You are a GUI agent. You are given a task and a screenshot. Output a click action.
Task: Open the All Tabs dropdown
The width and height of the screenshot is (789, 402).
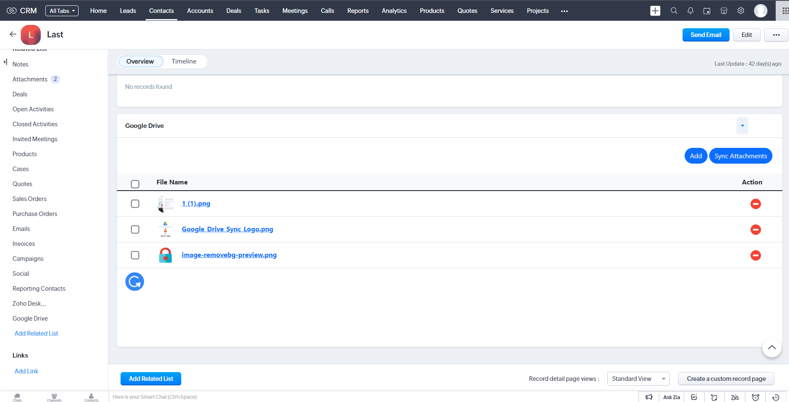point(62,11)
